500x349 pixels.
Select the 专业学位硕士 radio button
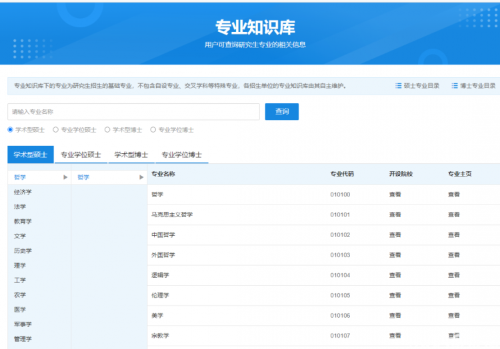point(55,130)
